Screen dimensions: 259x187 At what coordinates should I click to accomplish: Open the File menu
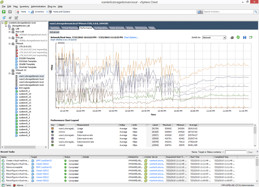(4, 6)
